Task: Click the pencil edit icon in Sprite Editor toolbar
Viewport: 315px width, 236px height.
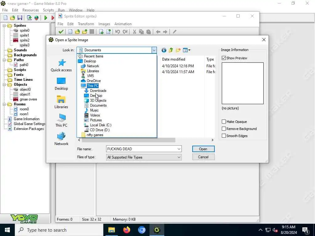Action: coord(174,32)
